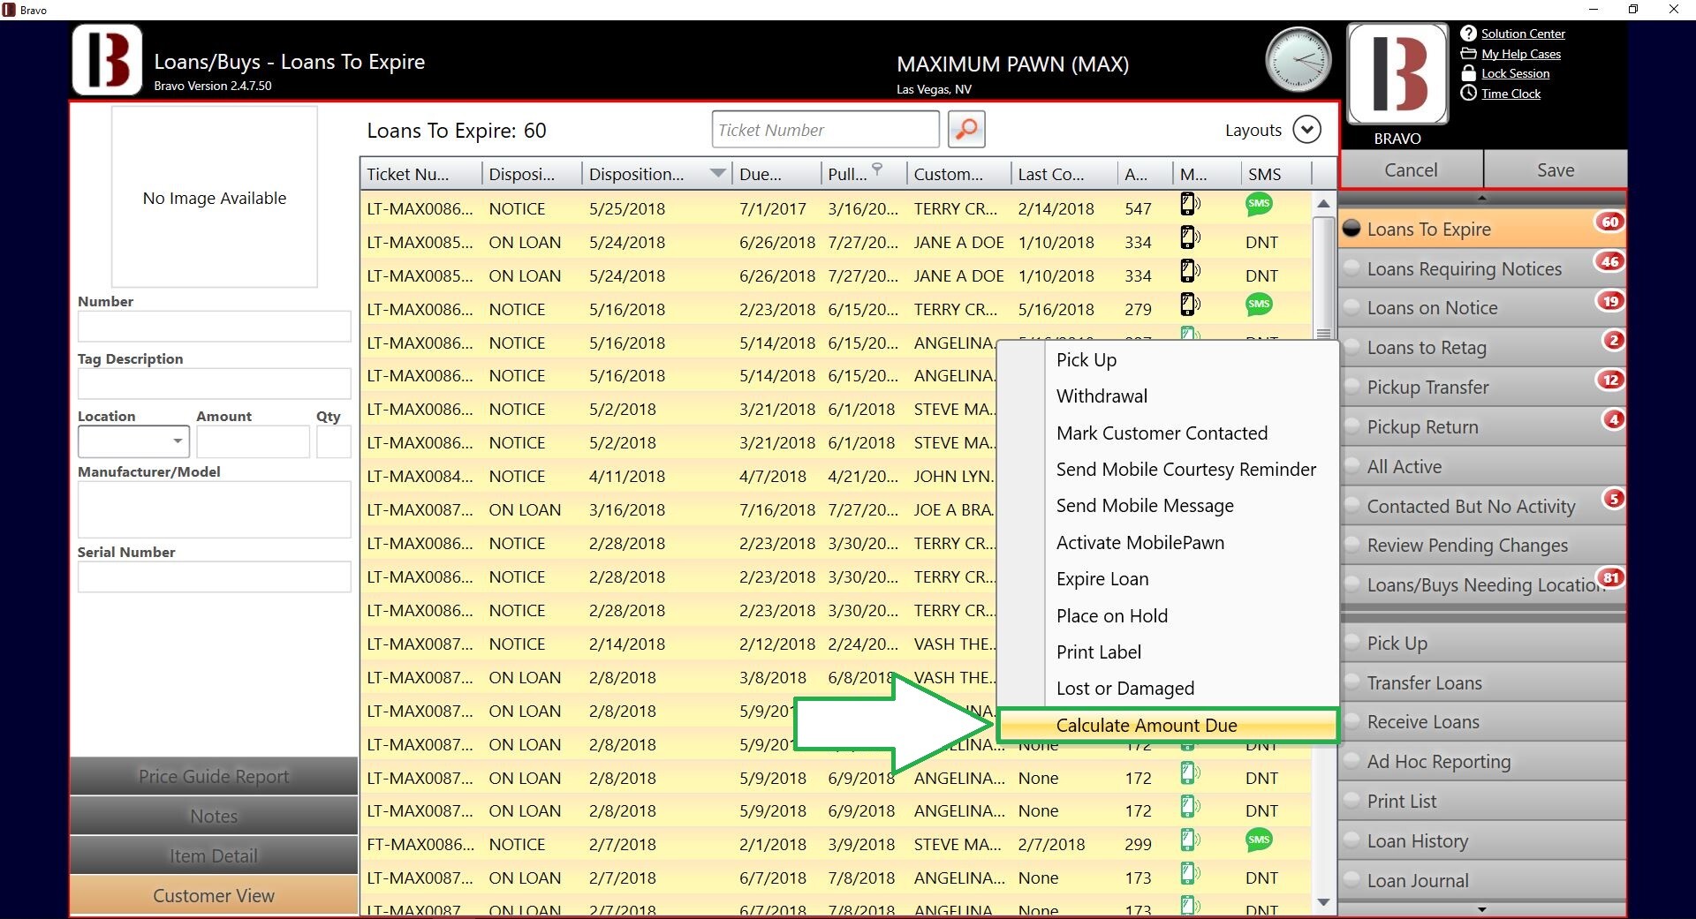
Task: Click the Tag Description field
Action: click(x=214, y=383)
